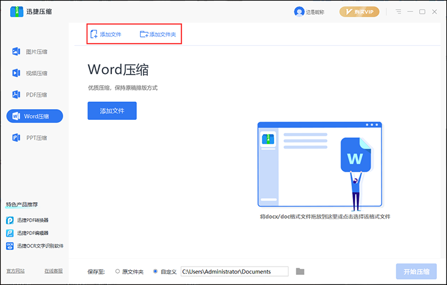Click the save path input field
This screenshot has width=447, height=285.
click(x=235, y=272)
